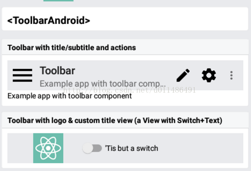Click the round thumb knob of the switch
This screenshot has height=171, width=251.
coord(88,148)
